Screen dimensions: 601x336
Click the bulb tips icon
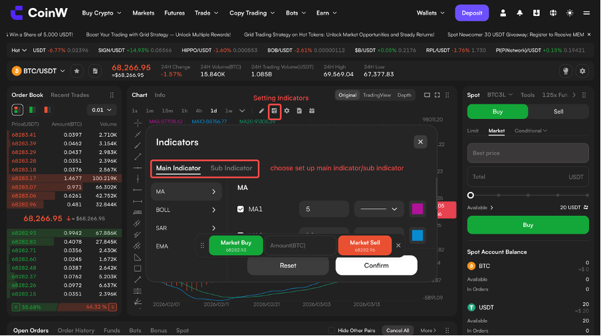(565, 71)
